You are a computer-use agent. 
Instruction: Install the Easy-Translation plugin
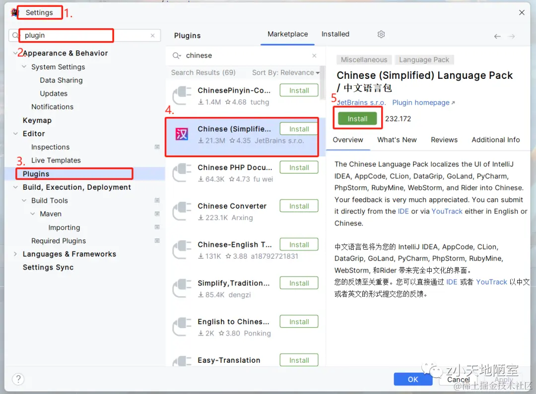299,360
